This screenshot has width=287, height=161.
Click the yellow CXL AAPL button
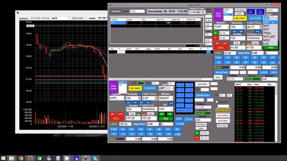135,88
